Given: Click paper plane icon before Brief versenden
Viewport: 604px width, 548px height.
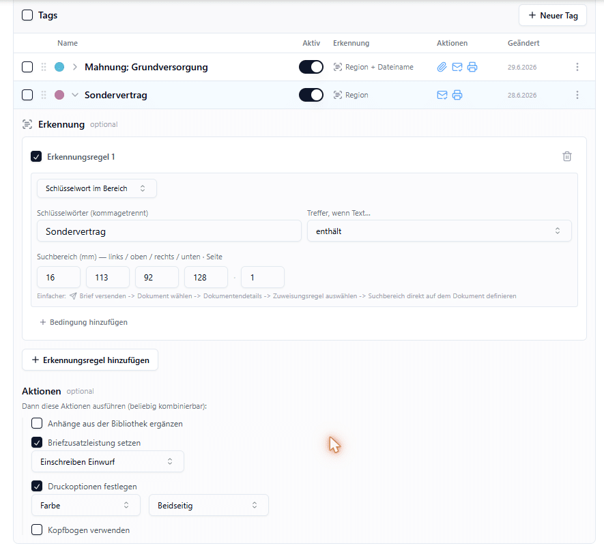Looking at the screenshot, I should (x=73, y=296).
